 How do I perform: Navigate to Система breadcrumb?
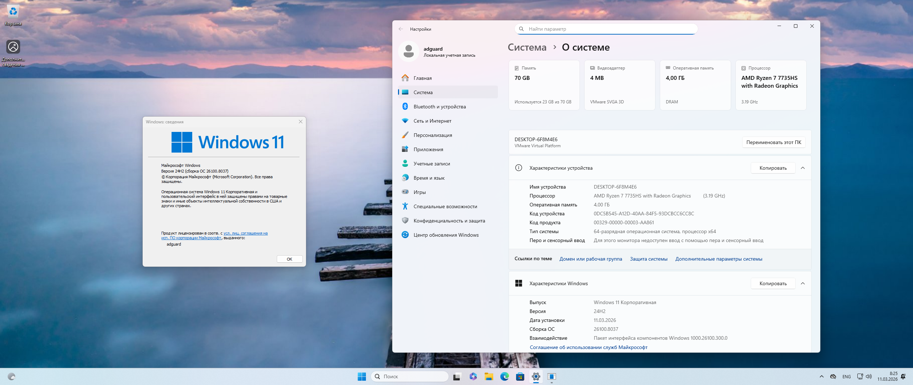pyautogui.click(x=527, y=47)
